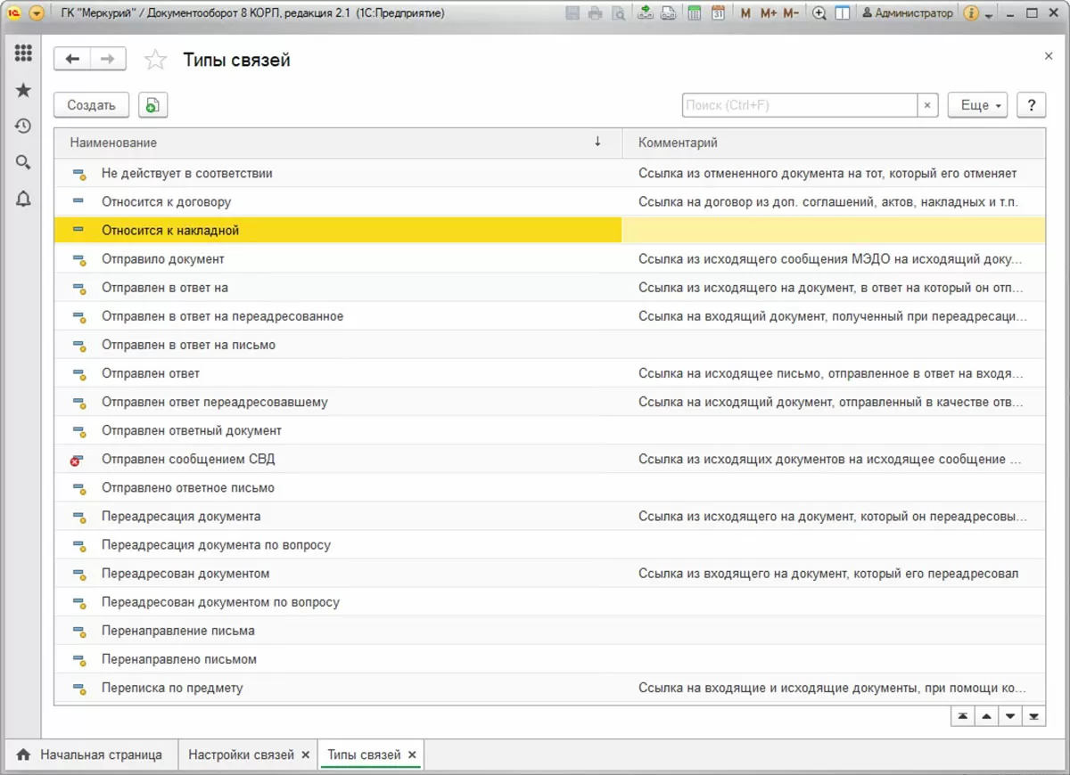The height and width of the screenshot is (775, 1070).
Task: Click the Поиск search input field
Action: point(799,105)
